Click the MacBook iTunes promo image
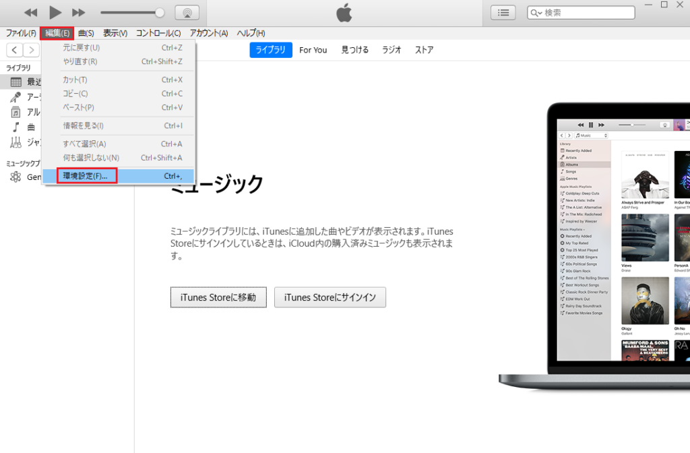 pyautogui.click(x=594, y=247)
